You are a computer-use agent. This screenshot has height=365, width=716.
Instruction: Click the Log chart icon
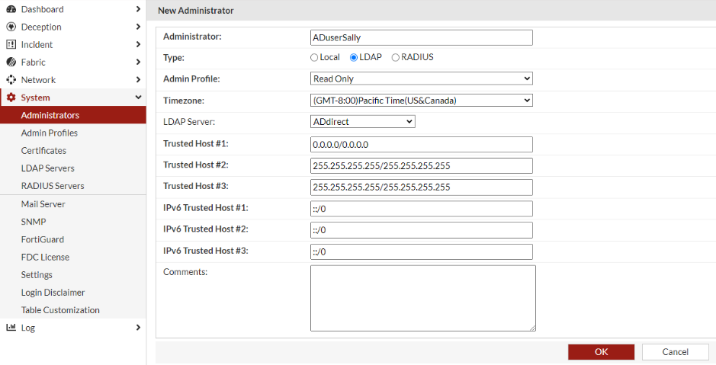pos(11,328)
